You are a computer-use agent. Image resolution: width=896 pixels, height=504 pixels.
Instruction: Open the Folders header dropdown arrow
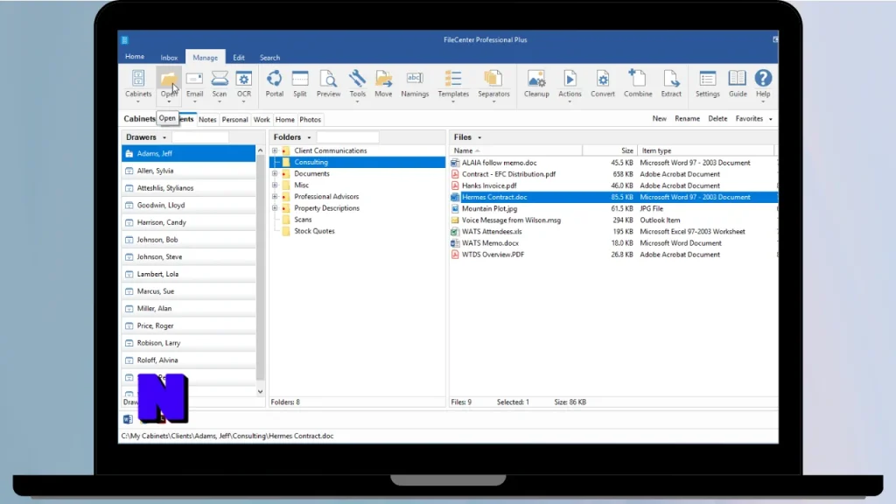tap(309, 137)
